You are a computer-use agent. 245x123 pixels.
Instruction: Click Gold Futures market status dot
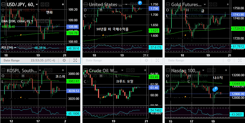coord(227,4)
